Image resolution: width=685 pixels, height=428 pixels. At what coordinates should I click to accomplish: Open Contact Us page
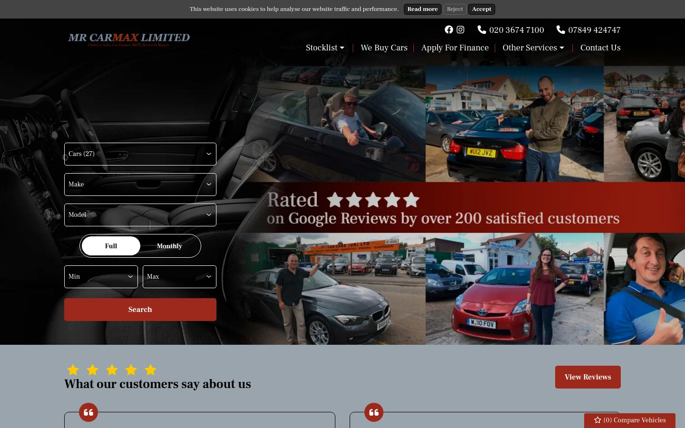click(x=600, y=48)
